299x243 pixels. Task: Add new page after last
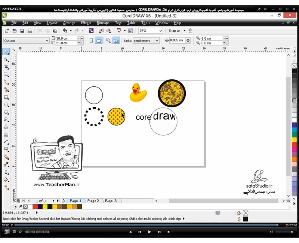63,201
